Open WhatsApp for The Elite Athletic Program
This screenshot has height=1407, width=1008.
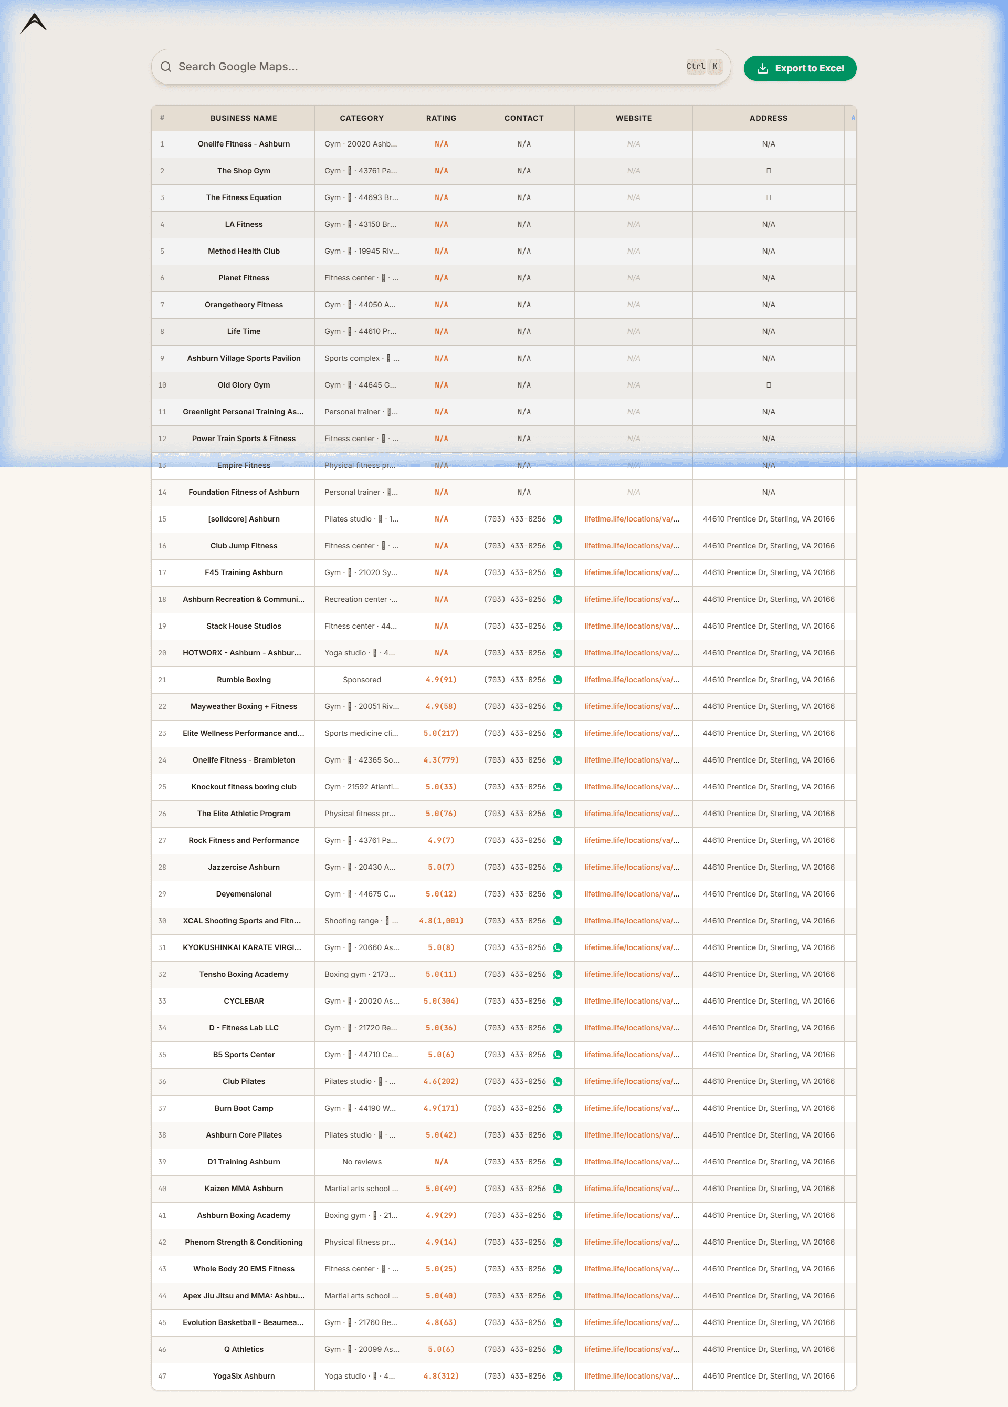558,814
